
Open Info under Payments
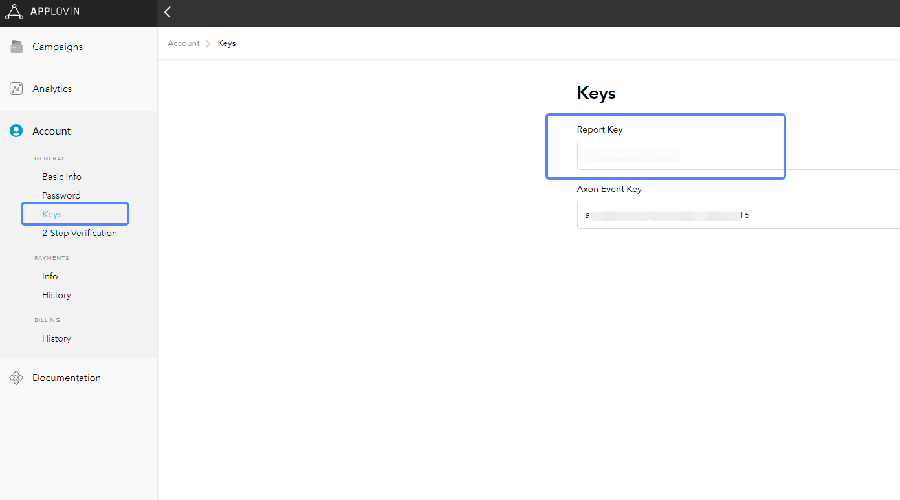pos(50,276)
